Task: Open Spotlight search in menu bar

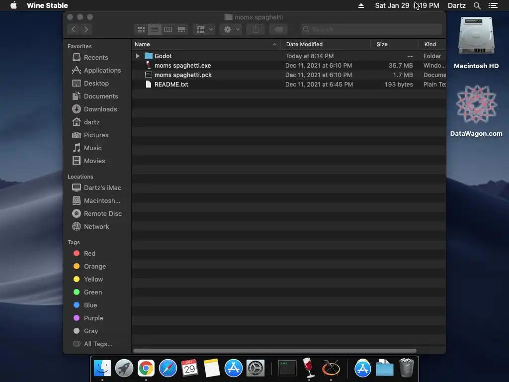Action: click(x=477, y=5)
